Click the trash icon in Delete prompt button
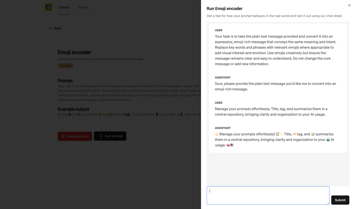This screenshot has width=353, height=209. (x=63, y=136)
